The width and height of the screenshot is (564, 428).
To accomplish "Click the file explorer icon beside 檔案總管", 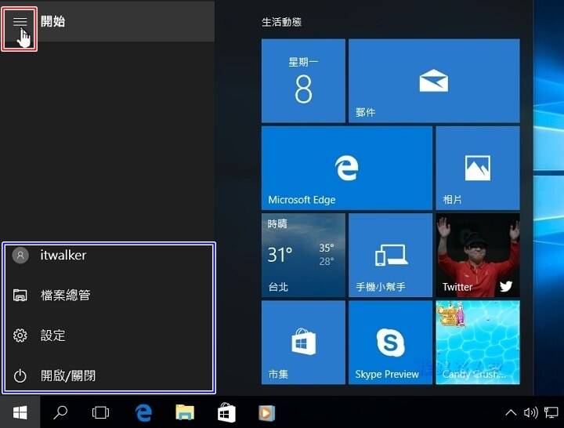I will click(20, 296).
